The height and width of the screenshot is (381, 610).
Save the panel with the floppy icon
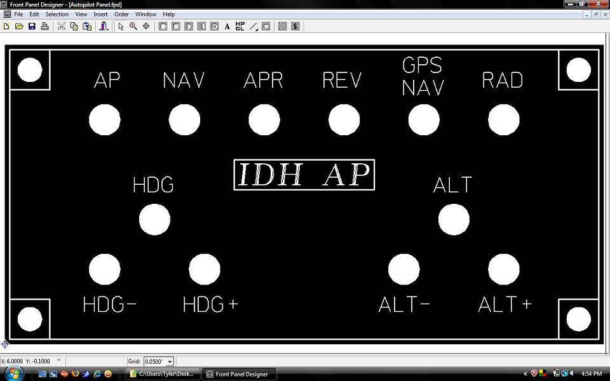coord(32,27)
